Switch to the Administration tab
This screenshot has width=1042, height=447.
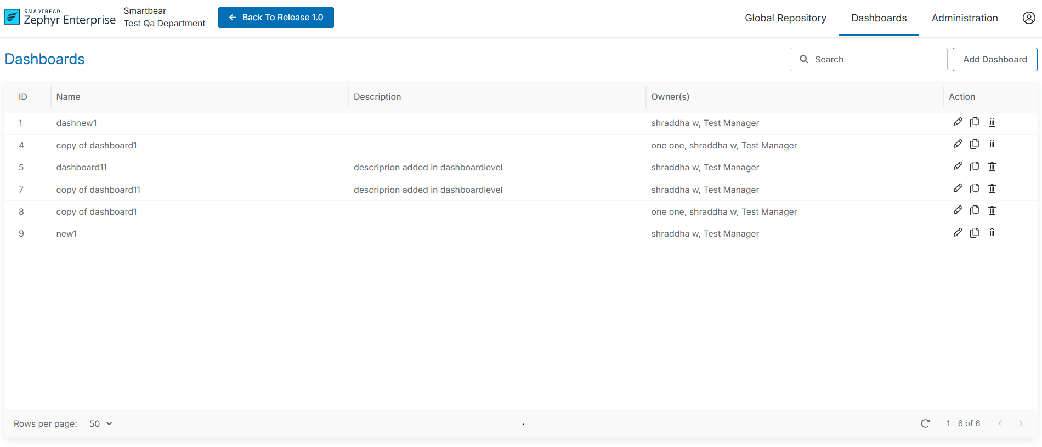[x=965, y=18]
